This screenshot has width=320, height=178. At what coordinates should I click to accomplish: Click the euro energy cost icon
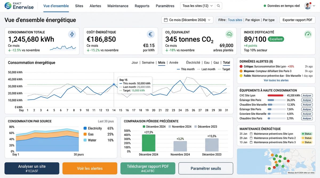point(150,34)
